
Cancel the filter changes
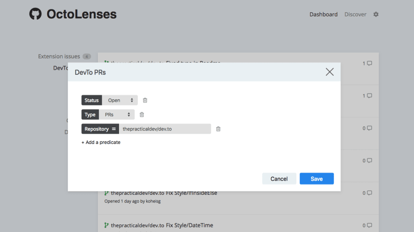click(279, 179)
